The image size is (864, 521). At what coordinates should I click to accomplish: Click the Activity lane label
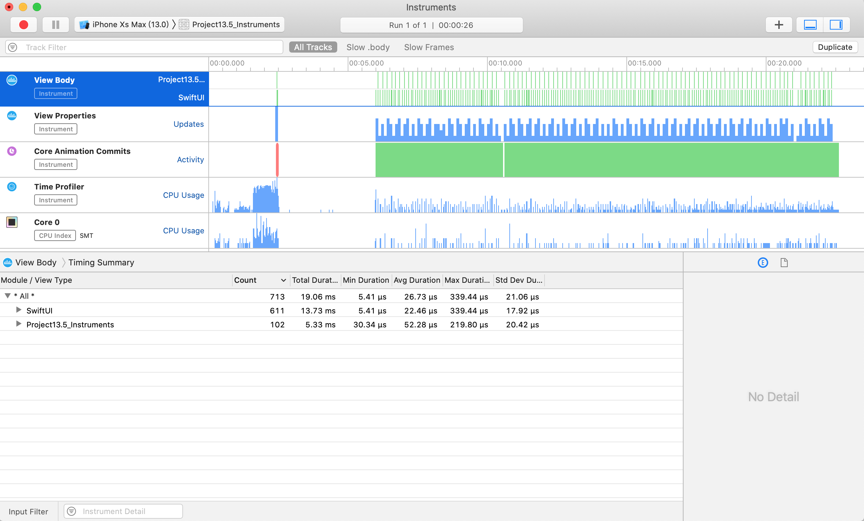pos(191,160)
